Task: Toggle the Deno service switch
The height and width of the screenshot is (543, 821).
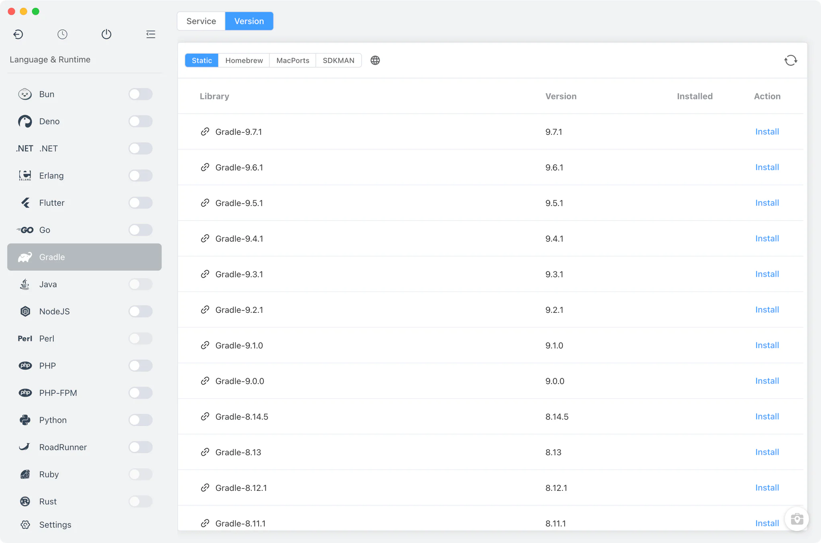Action: pos(140,121)
